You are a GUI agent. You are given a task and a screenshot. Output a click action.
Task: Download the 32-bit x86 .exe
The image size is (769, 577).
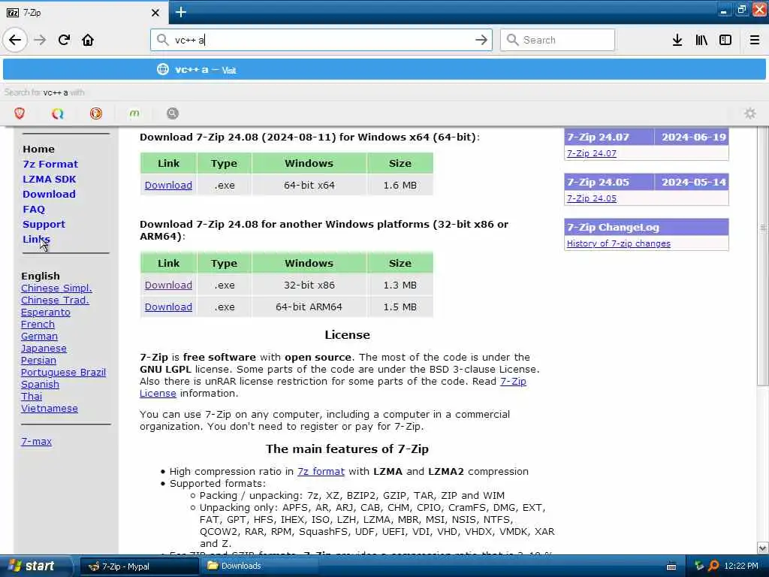168,285
